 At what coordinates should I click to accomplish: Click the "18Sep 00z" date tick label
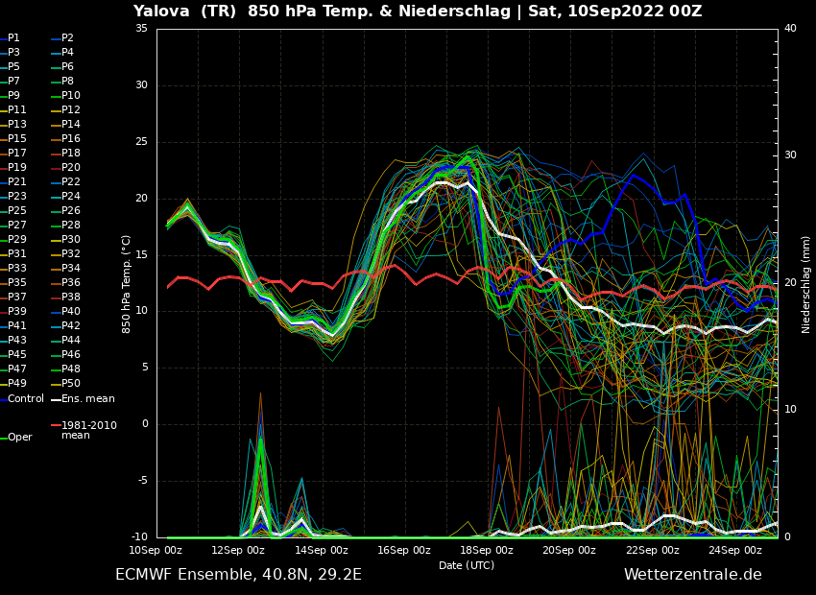point(487,550)
